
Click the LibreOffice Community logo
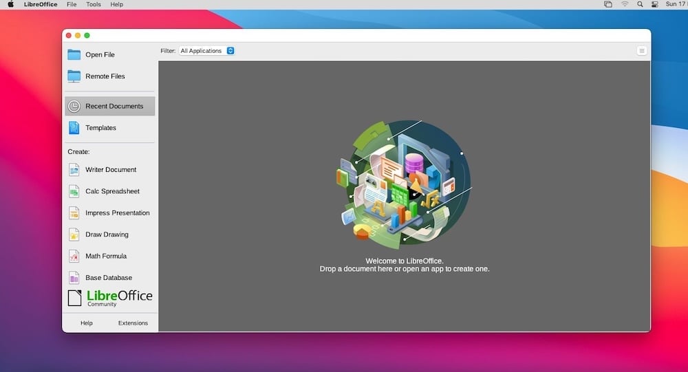110,298
